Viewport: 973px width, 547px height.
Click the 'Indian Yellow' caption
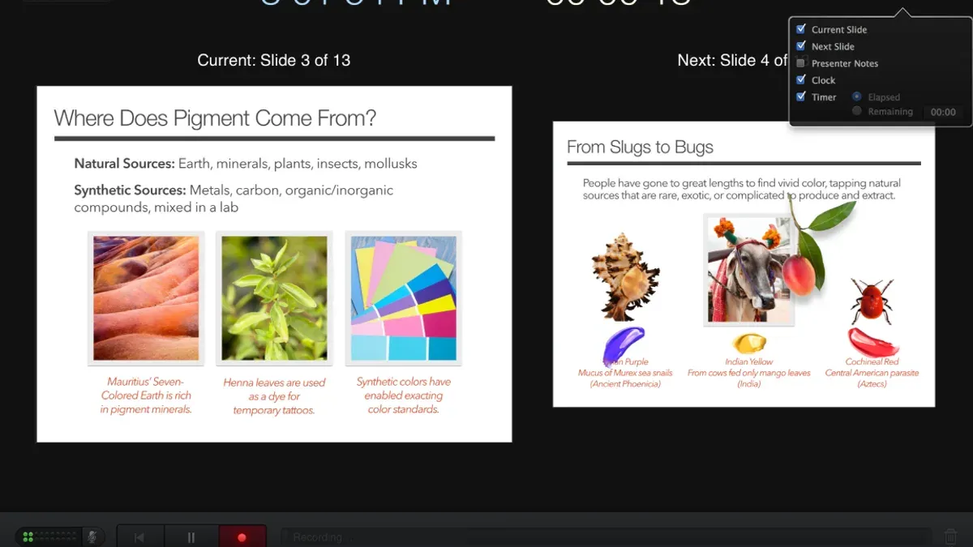748,361
